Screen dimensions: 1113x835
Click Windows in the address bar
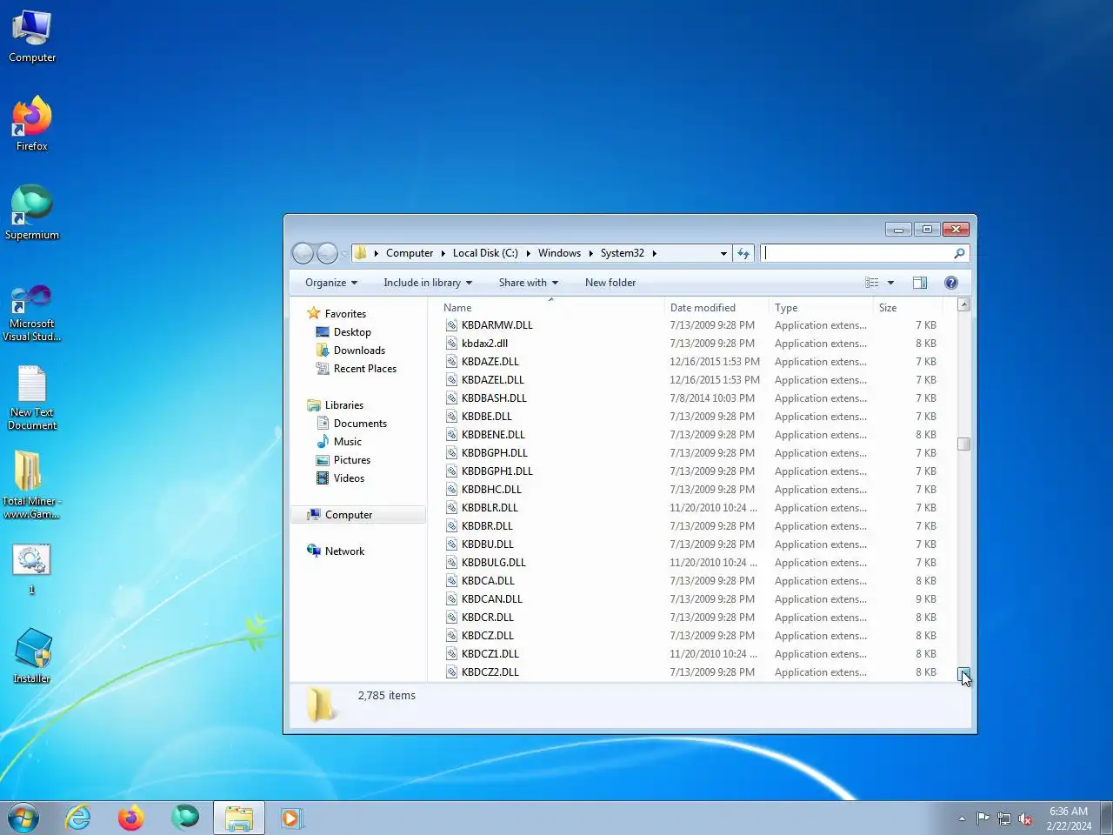coord(559,253)
